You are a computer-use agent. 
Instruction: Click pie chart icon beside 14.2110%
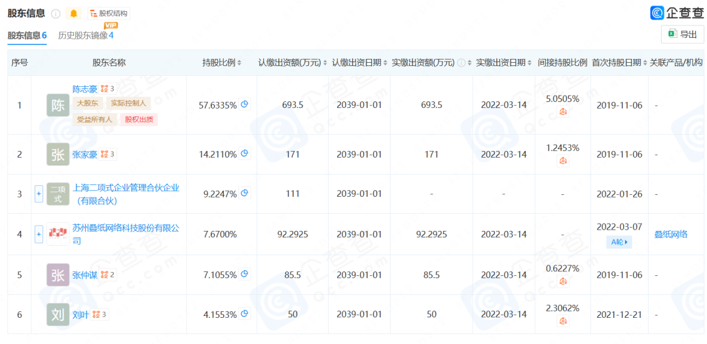click(x=245, y=154)
